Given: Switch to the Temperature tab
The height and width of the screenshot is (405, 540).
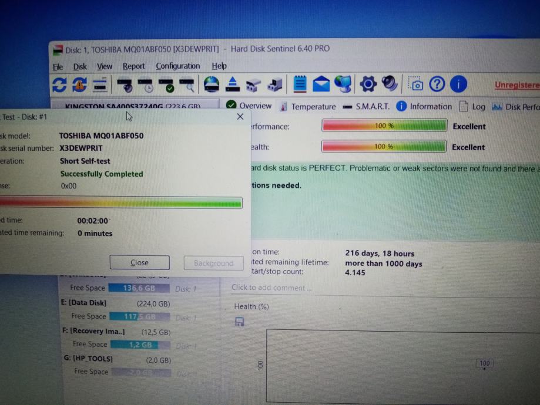Looking at the screenshot, I should tap(307, 107).
